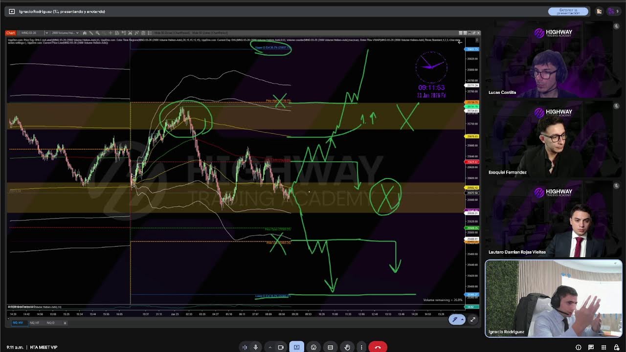The height and width of the screenshot is (352, 626).
Task: Click the blue 25837.73 price marker
Action: [x=472, y=49]
